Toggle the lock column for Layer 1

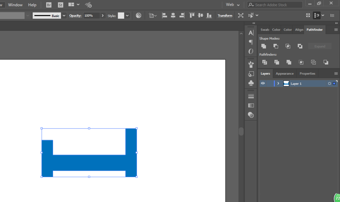[x=270, y=83]
